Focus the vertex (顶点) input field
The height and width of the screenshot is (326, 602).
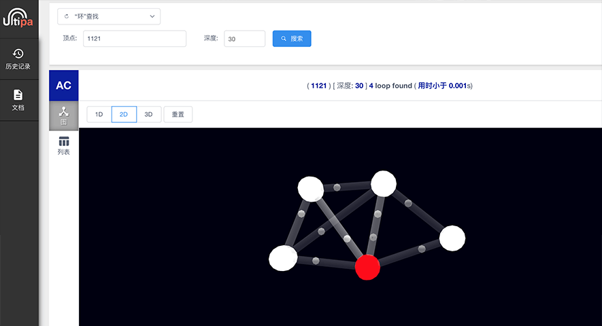click(135, 39)
